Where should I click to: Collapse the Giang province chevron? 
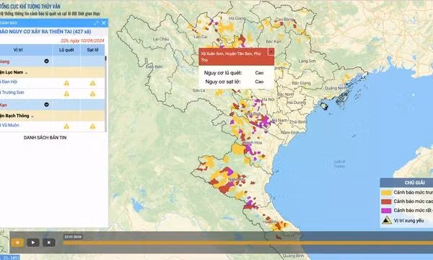tap(47, 61)
